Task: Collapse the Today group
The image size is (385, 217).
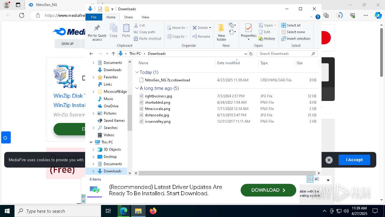Action: click(x=137, y=72)
